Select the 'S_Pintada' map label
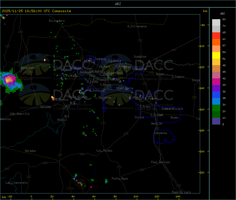Screen dimensions: 236x200 click(70, 76)
